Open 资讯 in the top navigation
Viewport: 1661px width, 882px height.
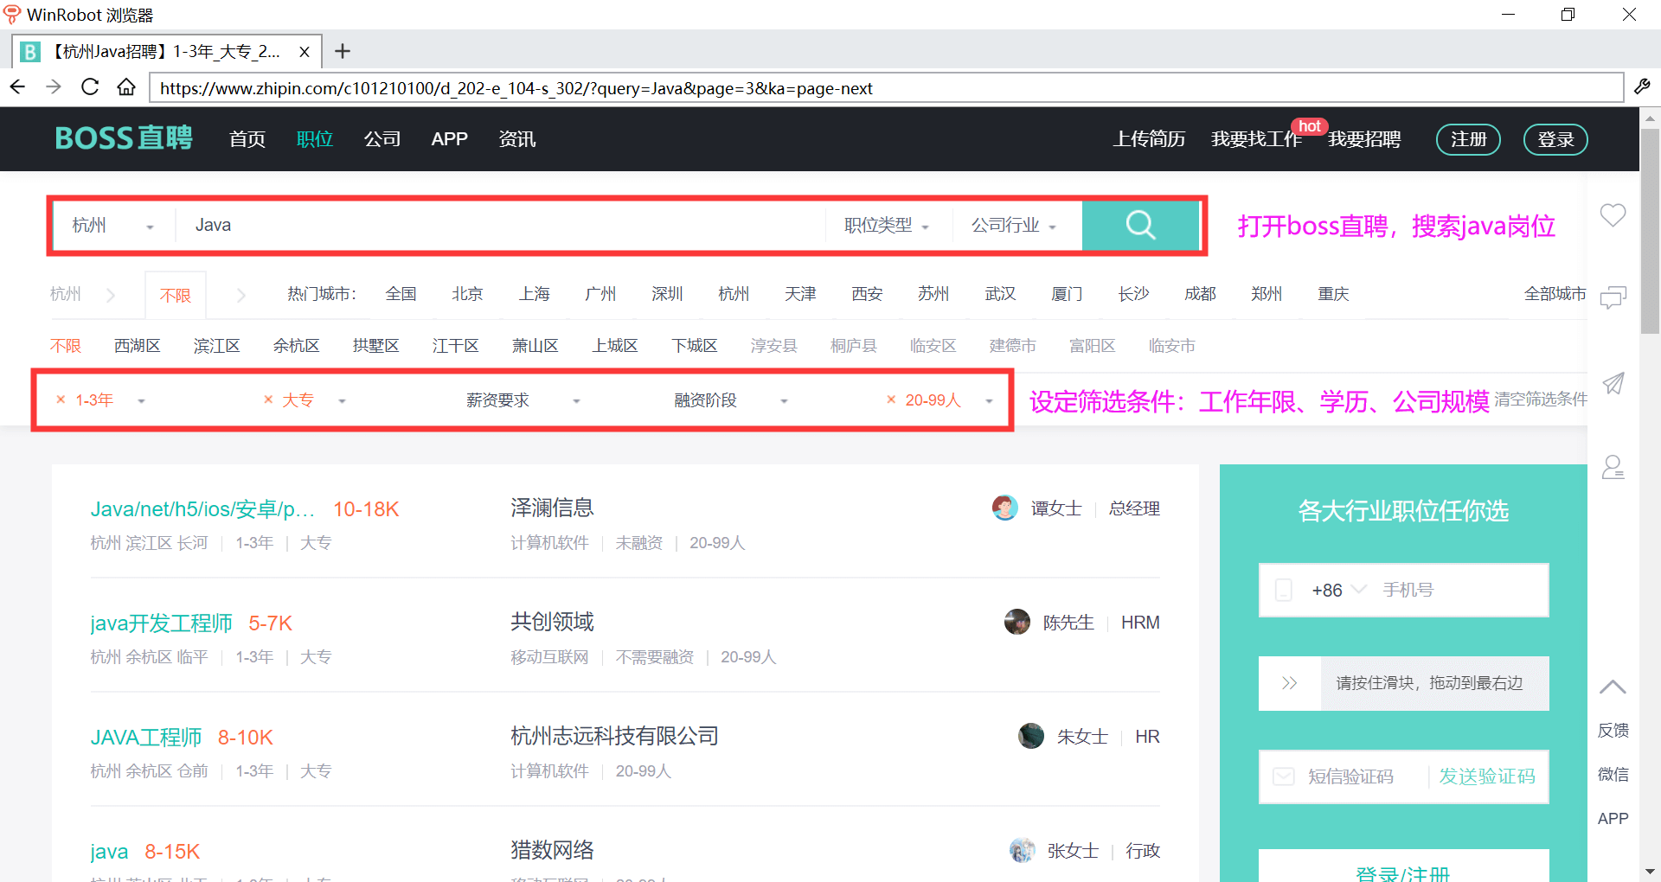517,139
